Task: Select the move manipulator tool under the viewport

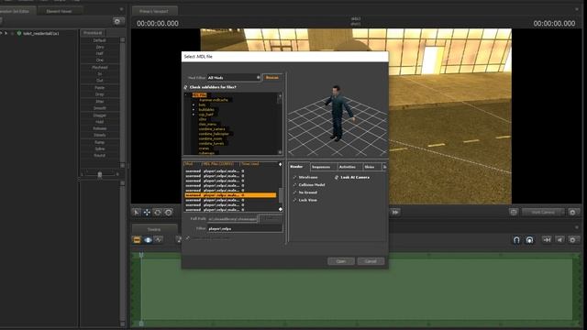Action: 147,213
